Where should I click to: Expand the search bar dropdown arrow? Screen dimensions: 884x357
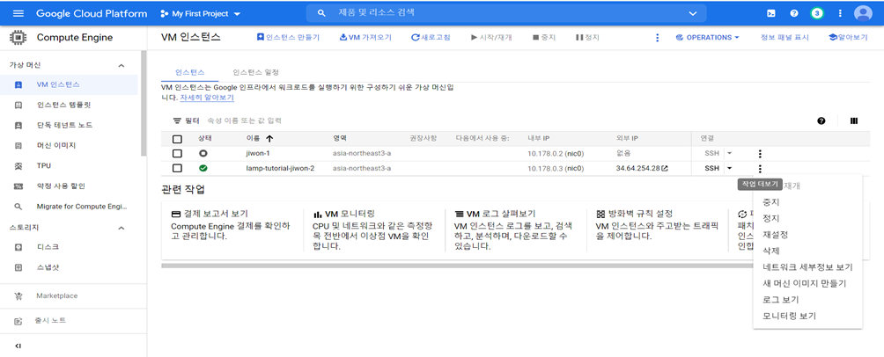[x=694, y=13]
